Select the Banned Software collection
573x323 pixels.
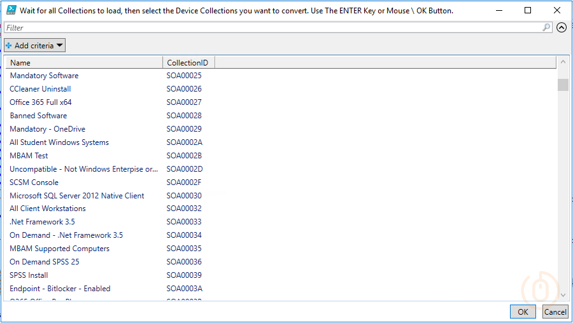pyautogui.click(x=38, y=116)
